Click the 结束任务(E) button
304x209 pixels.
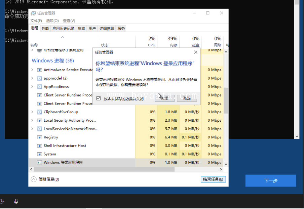pos(213,179)
